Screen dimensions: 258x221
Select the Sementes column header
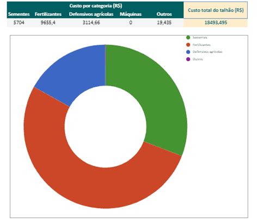tap(19, 14)
